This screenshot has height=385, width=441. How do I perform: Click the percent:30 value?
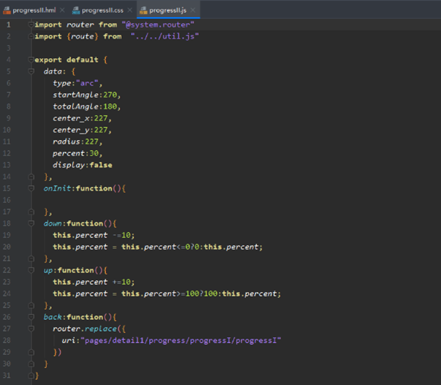coord(94,153)
